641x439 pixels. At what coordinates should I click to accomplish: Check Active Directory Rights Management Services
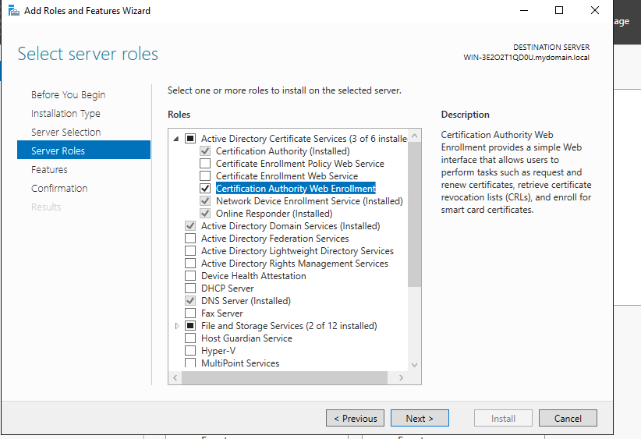coord(190,264)
